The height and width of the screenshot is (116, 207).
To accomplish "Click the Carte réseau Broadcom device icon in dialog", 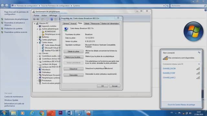I will point(66,29).
